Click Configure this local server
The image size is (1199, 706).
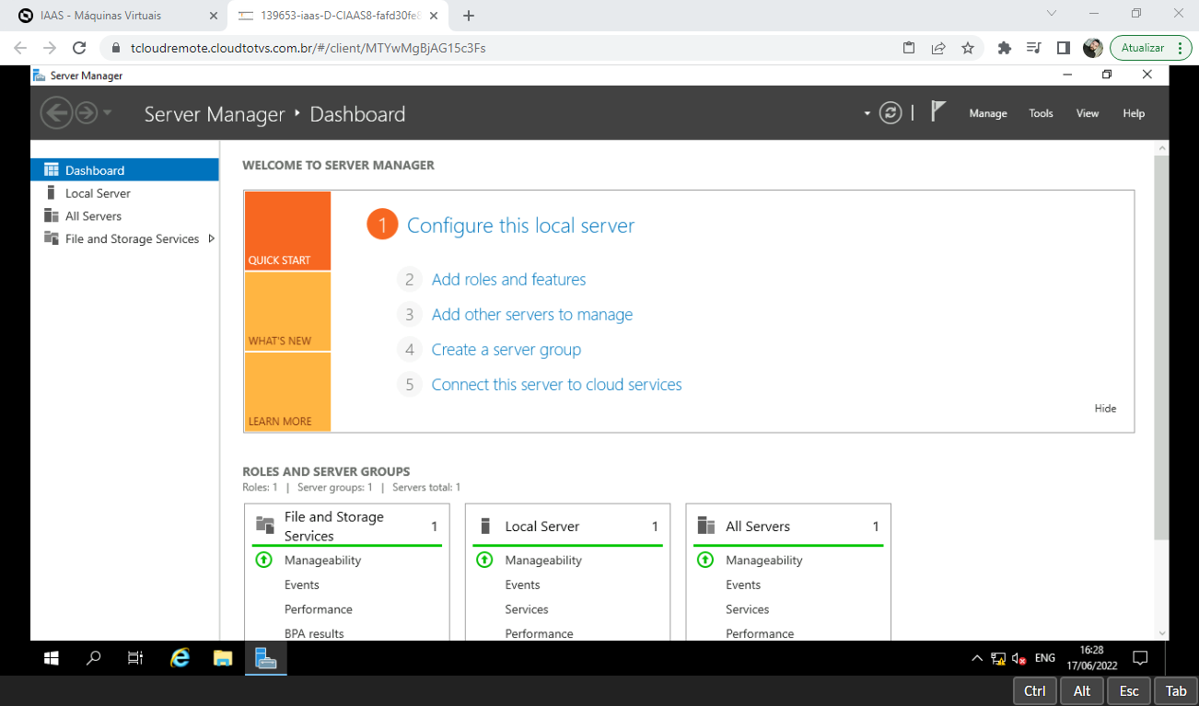(x=520, y=226)
